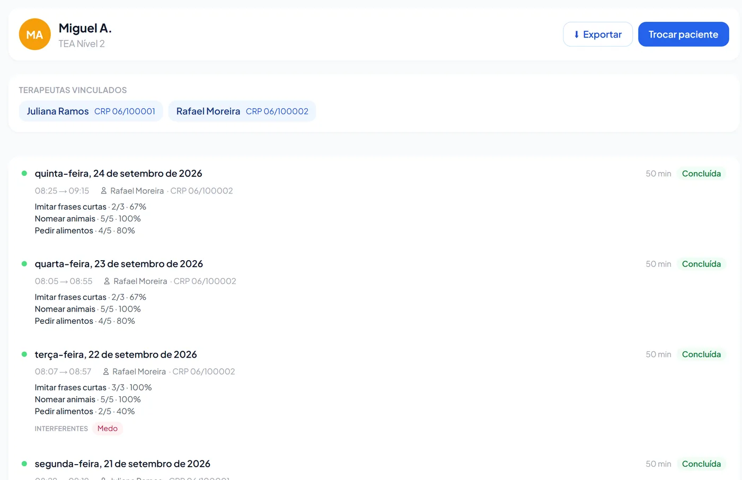
Task: Select Juliana Ramos therapist chip
Action: 91,111
